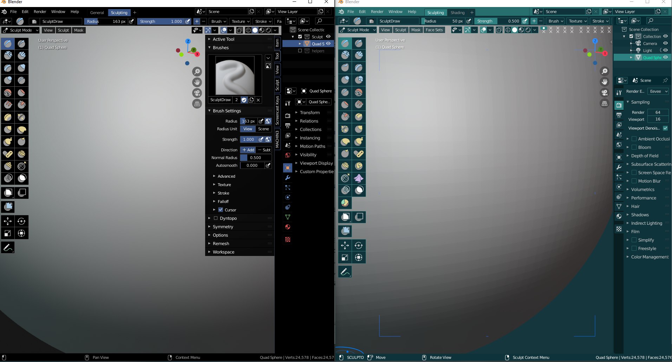Select Annotate pencil tool in left window

[x=8, y=248]
